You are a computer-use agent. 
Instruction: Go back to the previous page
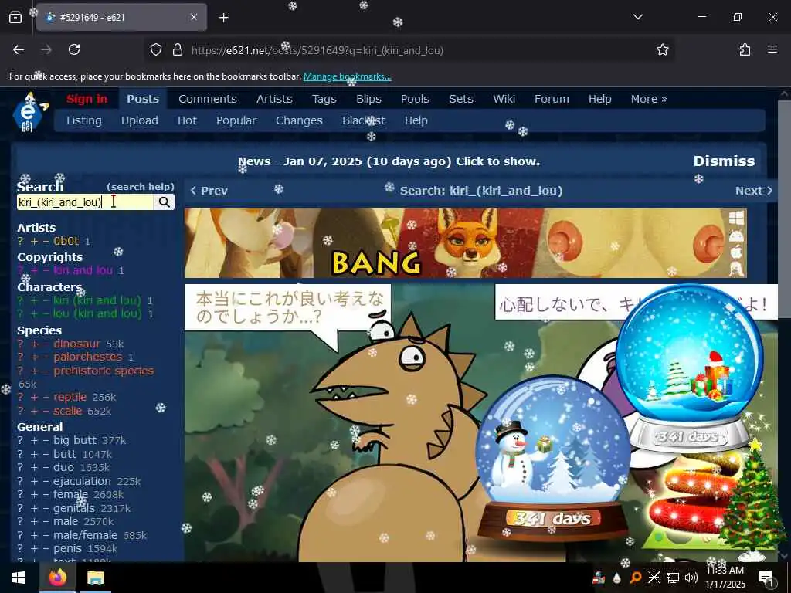(x=19, y=49)
